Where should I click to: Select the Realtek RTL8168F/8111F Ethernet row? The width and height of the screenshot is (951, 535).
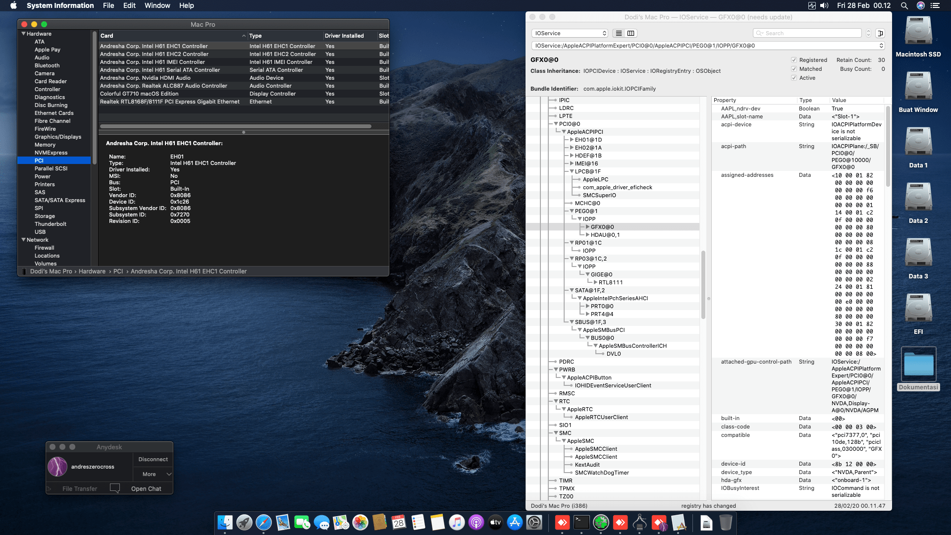(x=244, y=102)
